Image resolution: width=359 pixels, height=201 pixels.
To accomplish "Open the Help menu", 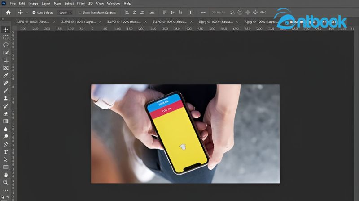I will coord(127,4).
